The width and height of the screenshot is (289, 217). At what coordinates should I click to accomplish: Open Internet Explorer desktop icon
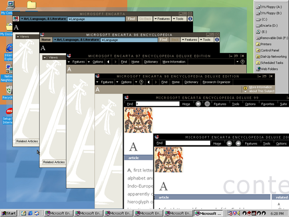click(9, 48)
